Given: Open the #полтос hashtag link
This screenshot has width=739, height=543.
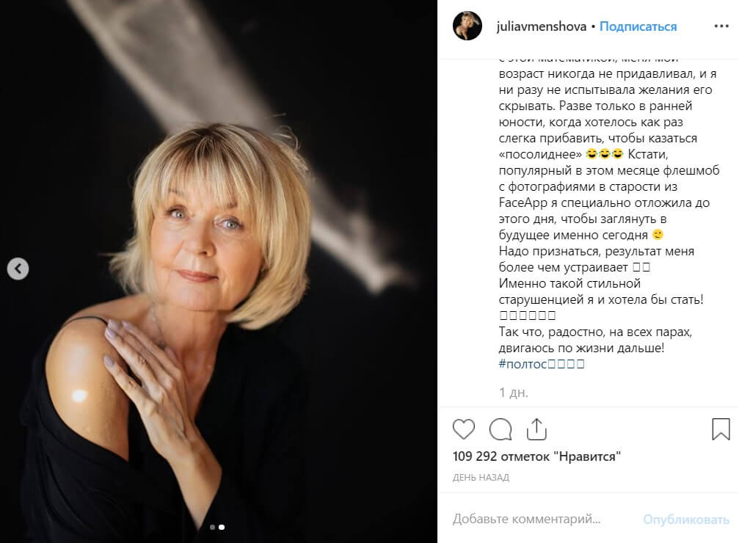Looking at the screenshot, I should (542, 364).
